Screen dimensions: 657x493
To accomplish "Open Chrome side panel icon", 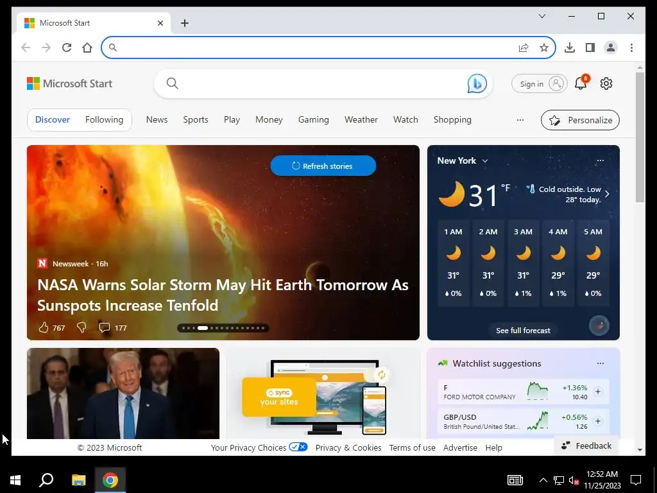I will [590, 48].
